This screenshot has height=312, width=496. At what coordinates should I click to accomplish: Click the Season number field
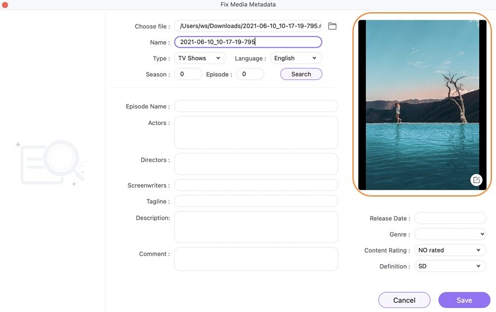click(188, 74)
